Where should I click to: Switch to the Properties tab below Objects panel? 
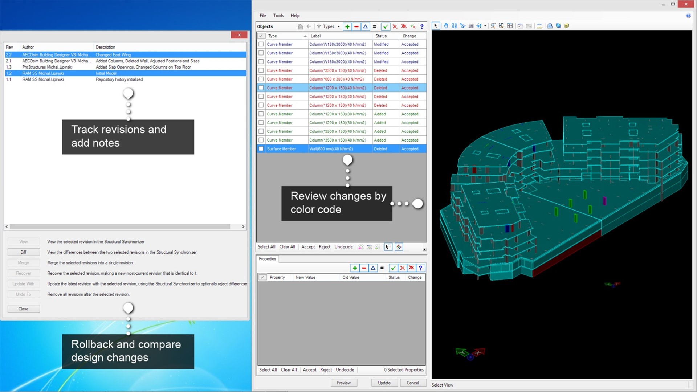point(267,258)
